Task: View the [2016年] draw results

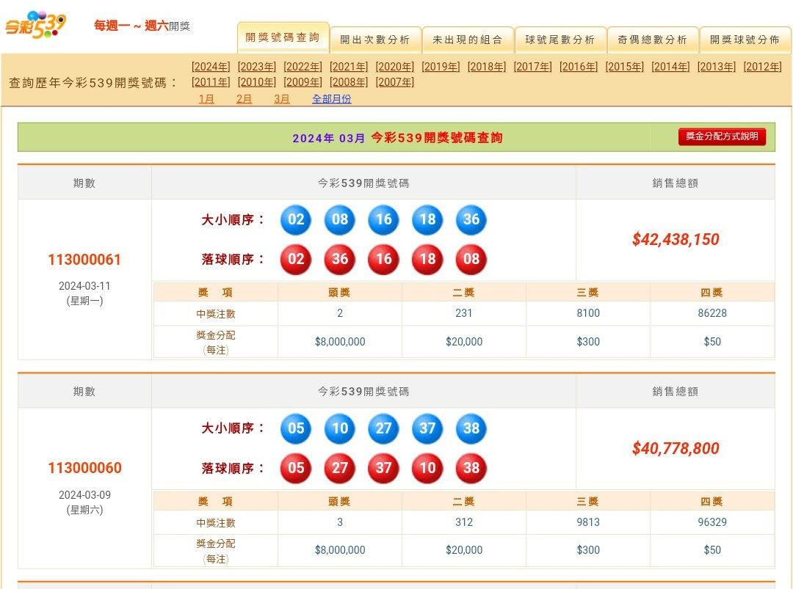Action: click(x=579, y=67)
